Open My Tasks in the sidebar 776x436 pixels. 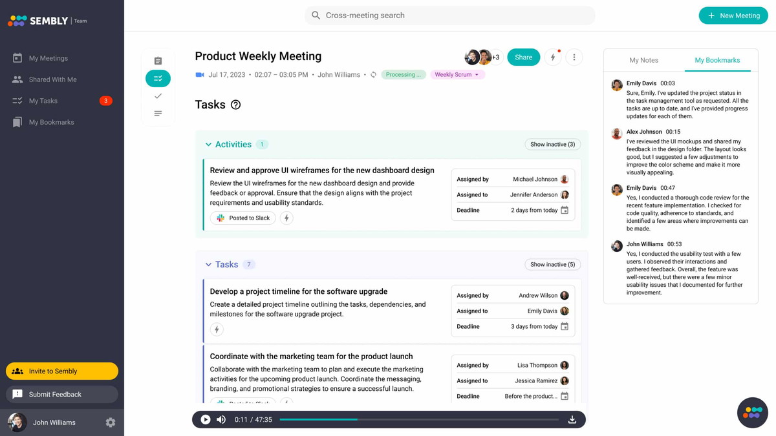43,101
